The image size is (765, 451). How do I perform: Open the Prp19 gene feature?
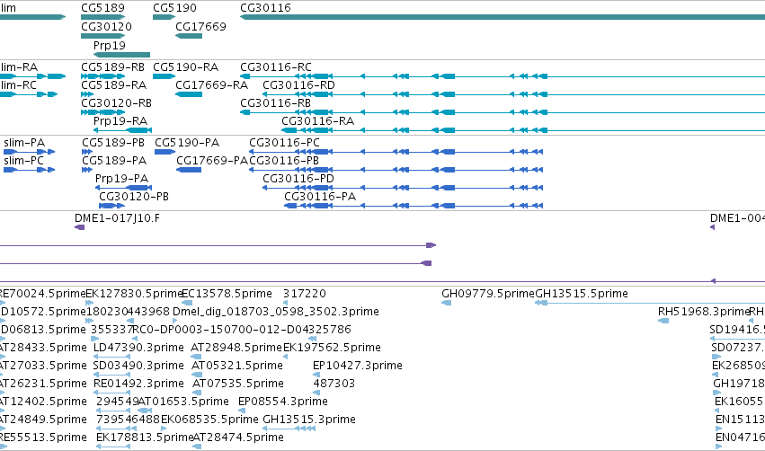pyautogui.click(x=121, y=55)
